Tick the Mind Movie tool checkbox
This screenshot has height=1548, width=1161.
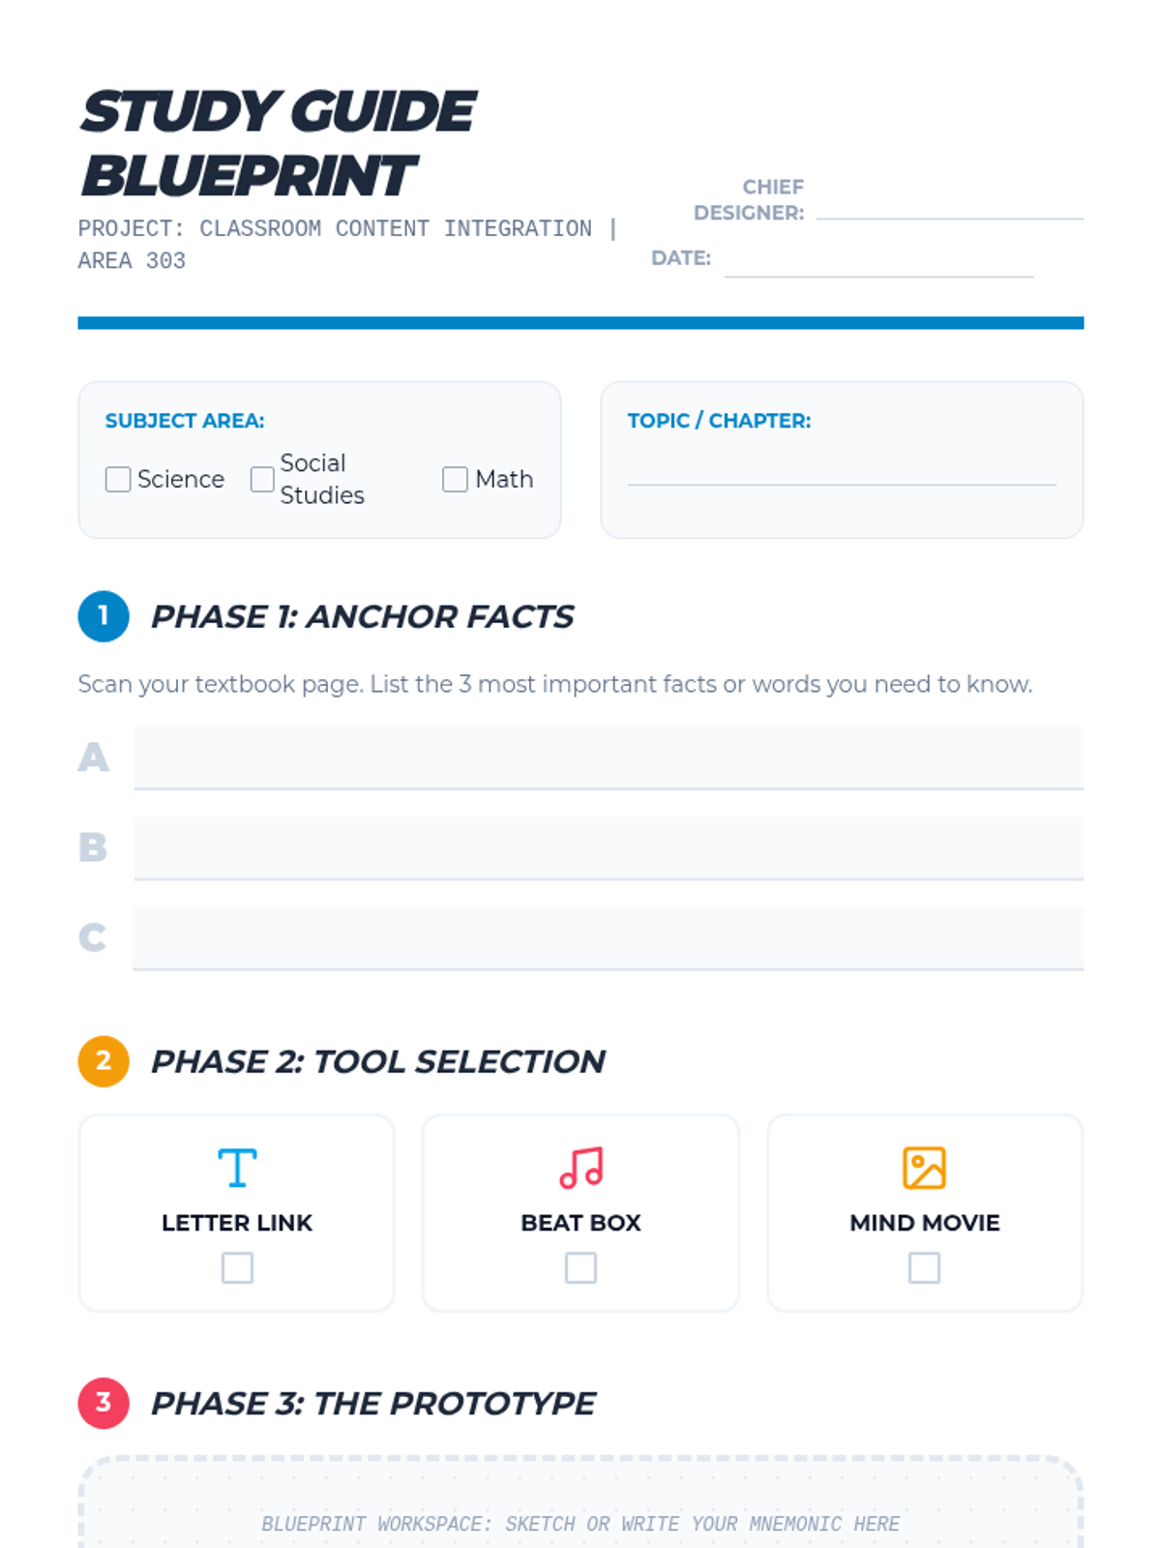[x=924, y=1267]
